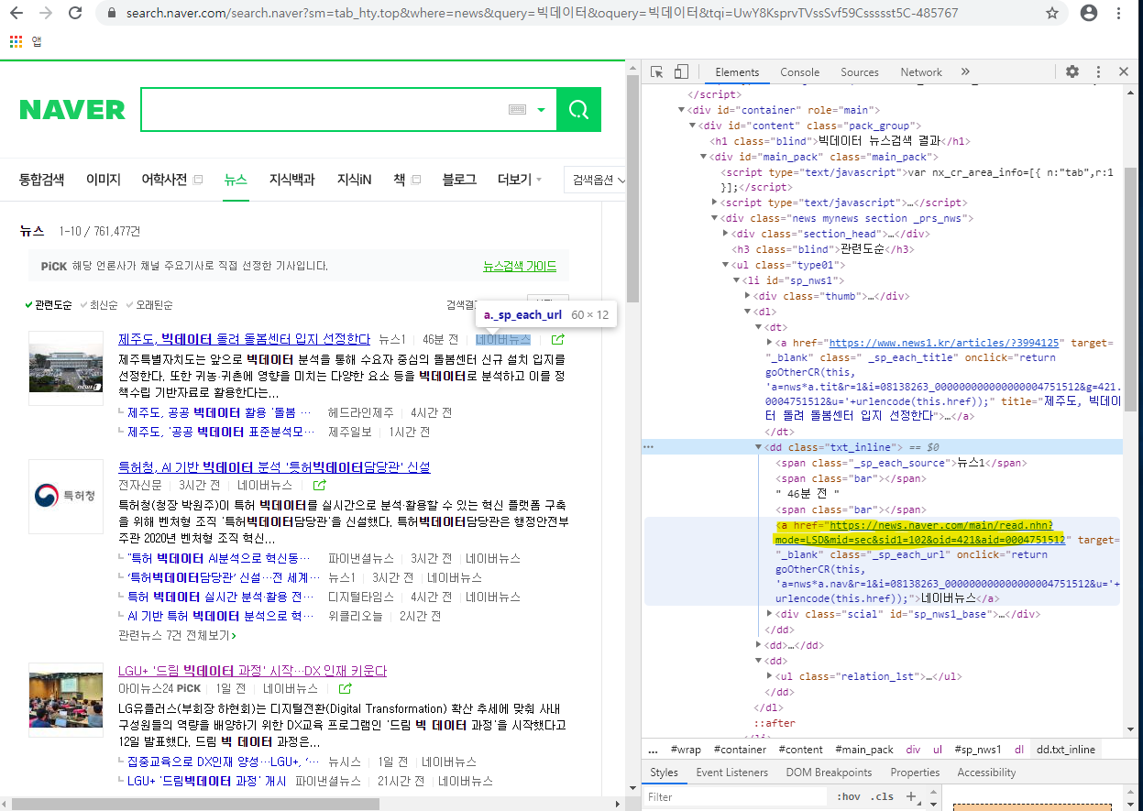This screenshot has height=811, width=1143.
Task: Select the 블로그 search tab
Action: [x=459, y=180]
